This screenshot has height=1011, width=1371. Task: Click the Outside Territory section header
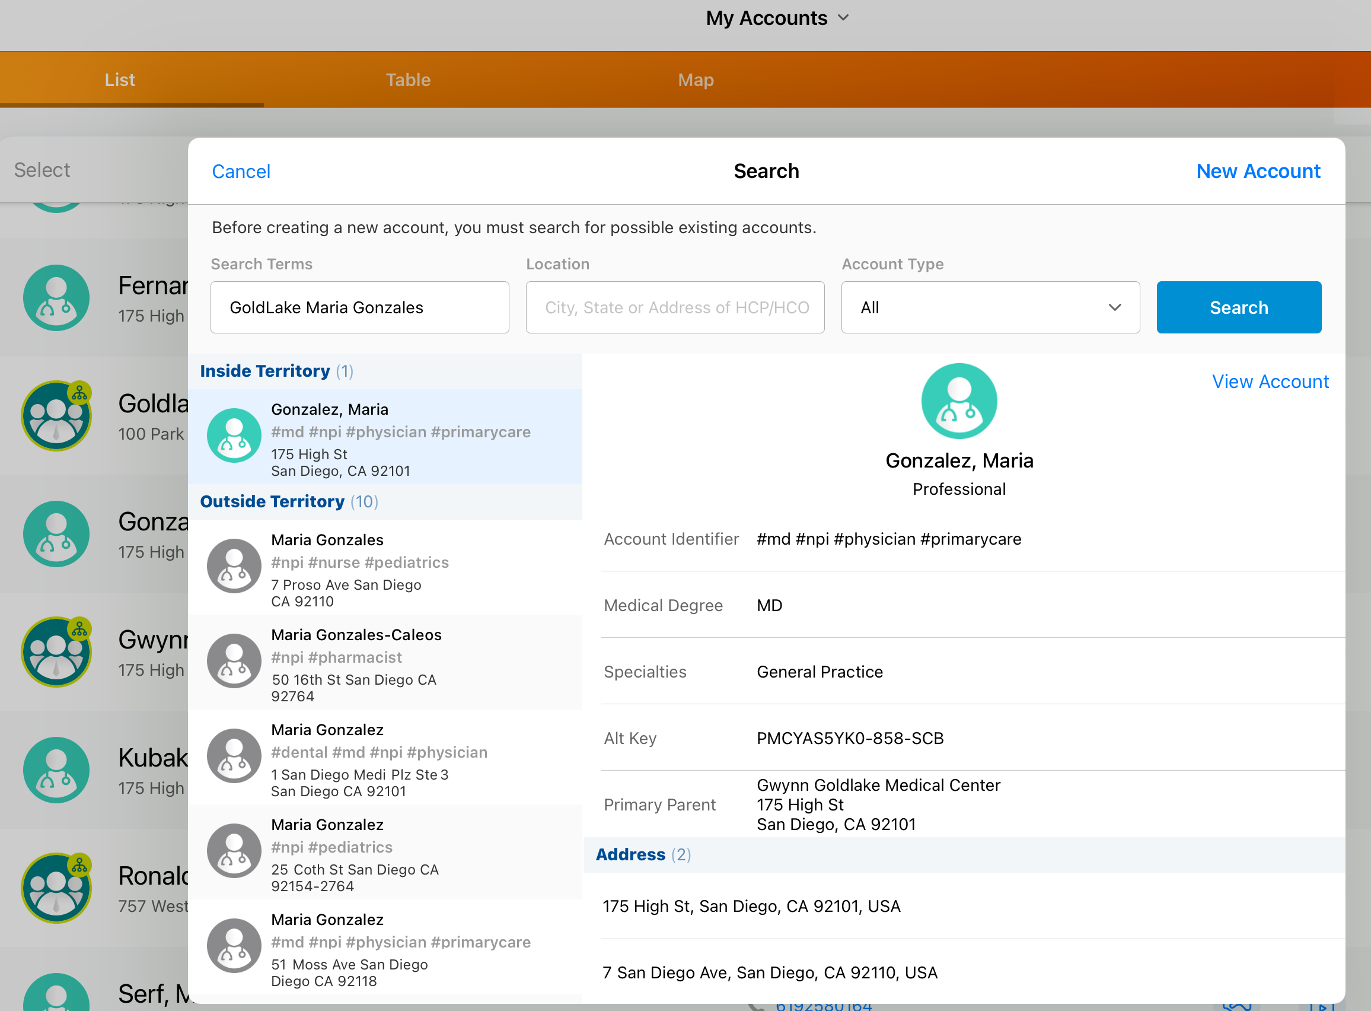point(385,501)
